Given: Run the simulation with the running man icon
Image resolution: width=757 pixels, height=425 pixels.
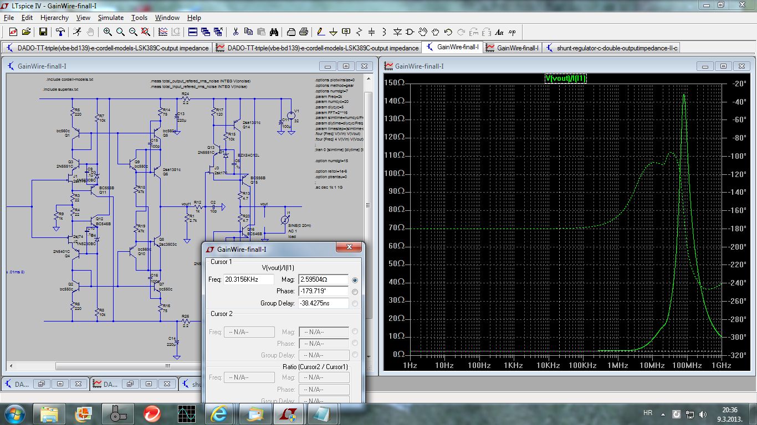Looking at the screenshot, I should pos(78,32).
